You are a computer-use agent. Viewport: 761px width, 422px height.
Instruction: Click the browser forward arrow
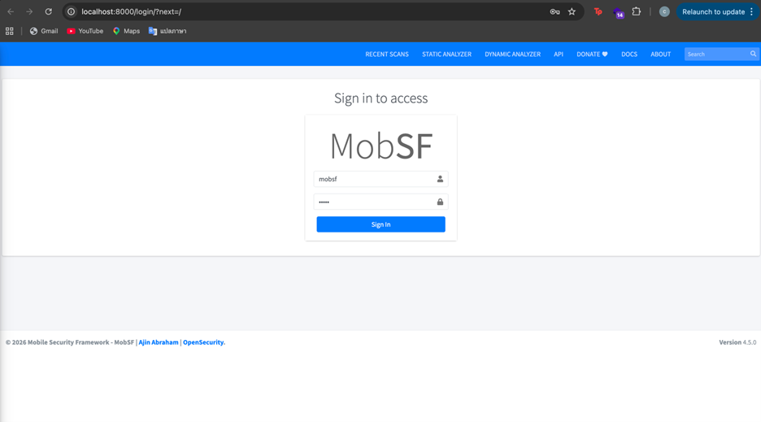29,11
